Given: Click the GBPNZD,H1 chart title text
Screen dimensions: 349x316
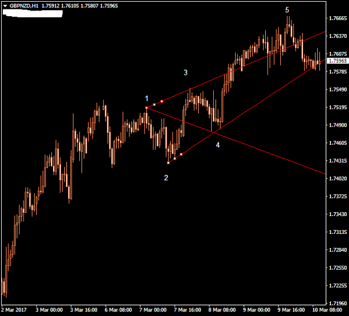Looking at the screenshot, I should click(24, 6).
